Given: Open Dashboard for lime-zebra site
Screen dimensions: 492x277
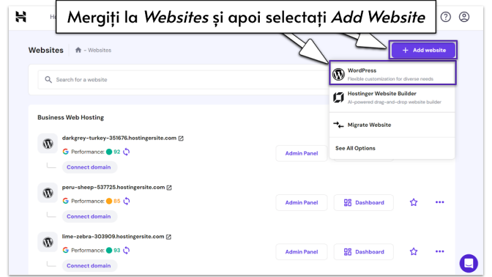Looking at the screenshot, I should (364, 252).
